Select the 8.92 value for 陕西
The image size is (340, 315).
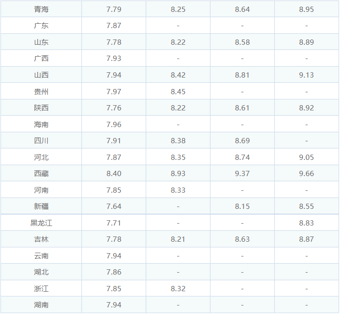[306, 108]
